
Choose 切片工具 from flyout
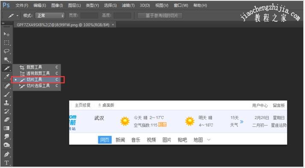coord(37,80)
